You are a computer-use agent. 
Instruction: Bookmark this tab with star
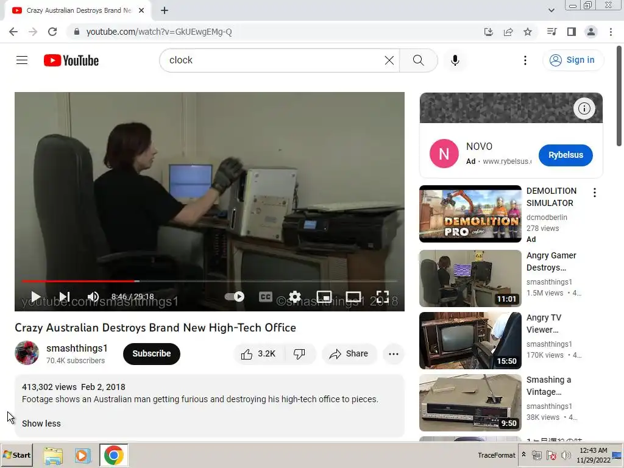(x=528, y=32)
